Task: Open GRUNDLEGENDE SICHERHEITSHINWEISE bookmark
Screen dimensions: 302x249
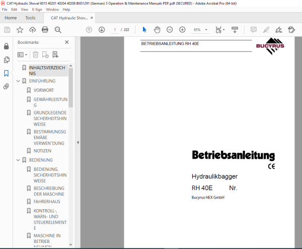Action: pos(50,118)
